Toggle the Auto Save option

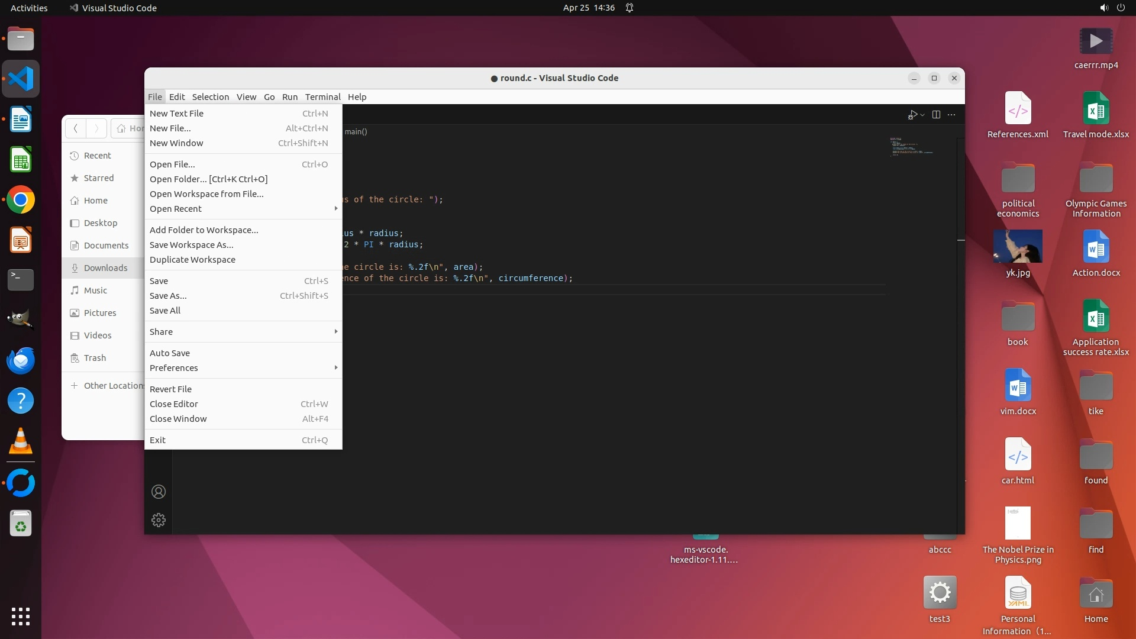tap(170, 353)
